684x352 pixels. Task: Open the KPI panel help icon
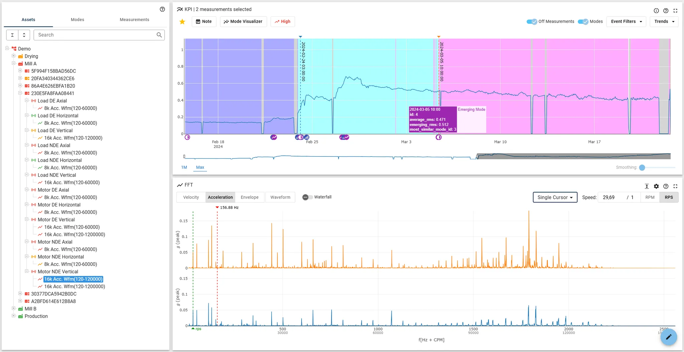click(x=666, y=11)
